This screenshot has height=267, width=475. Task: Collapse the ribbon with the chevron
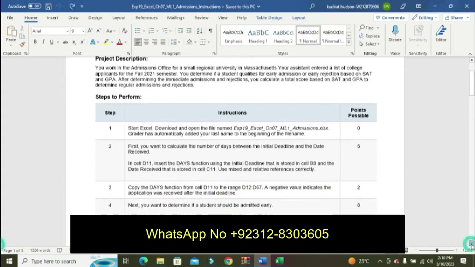pos(470,54)
